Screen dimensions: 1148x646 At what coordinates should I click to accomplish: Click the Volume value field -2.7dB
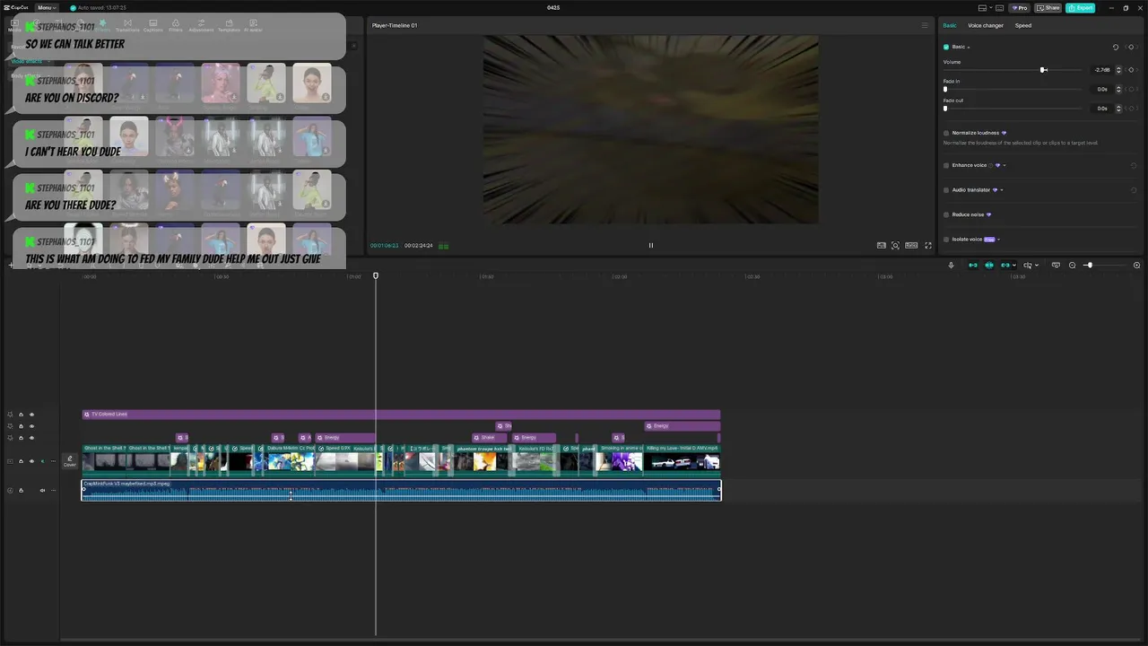pos(1101,70)
